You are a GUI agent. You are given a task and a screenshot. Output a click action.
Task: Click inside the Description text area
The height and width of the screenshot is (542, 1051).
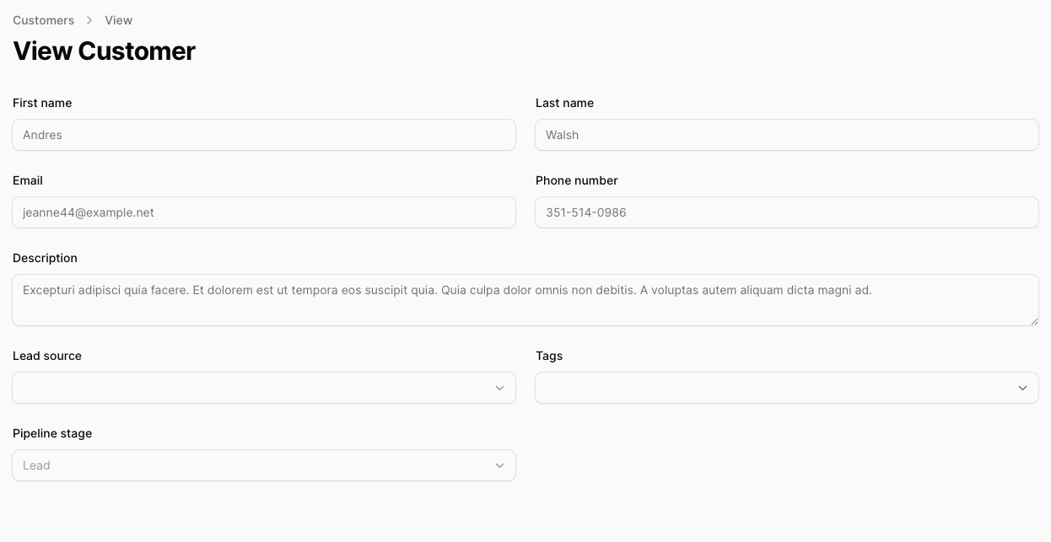click(525, 299)
